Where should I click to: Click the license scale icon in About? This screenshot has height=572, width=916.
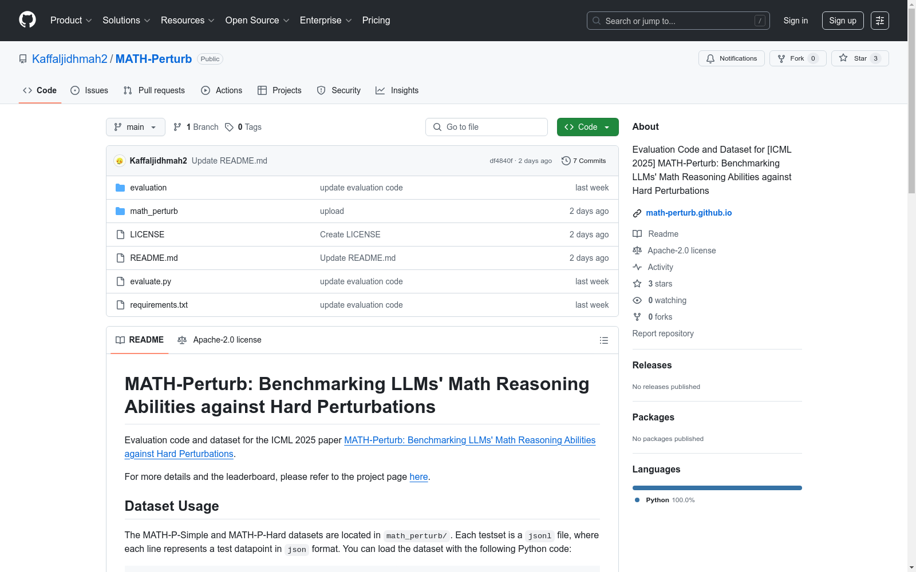637,251
